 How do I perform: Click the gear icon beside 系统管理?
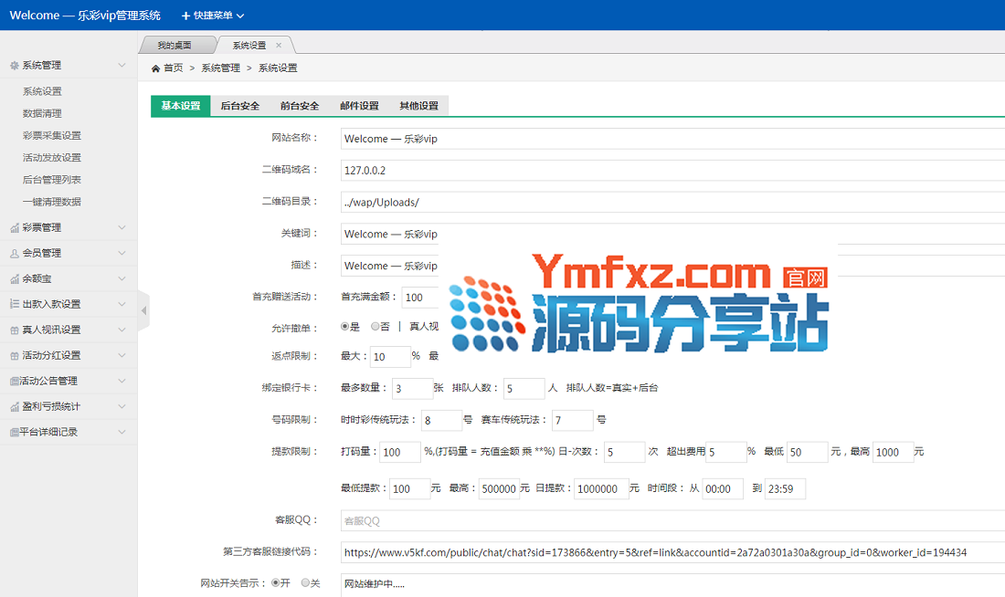click(x=14, y=66)
